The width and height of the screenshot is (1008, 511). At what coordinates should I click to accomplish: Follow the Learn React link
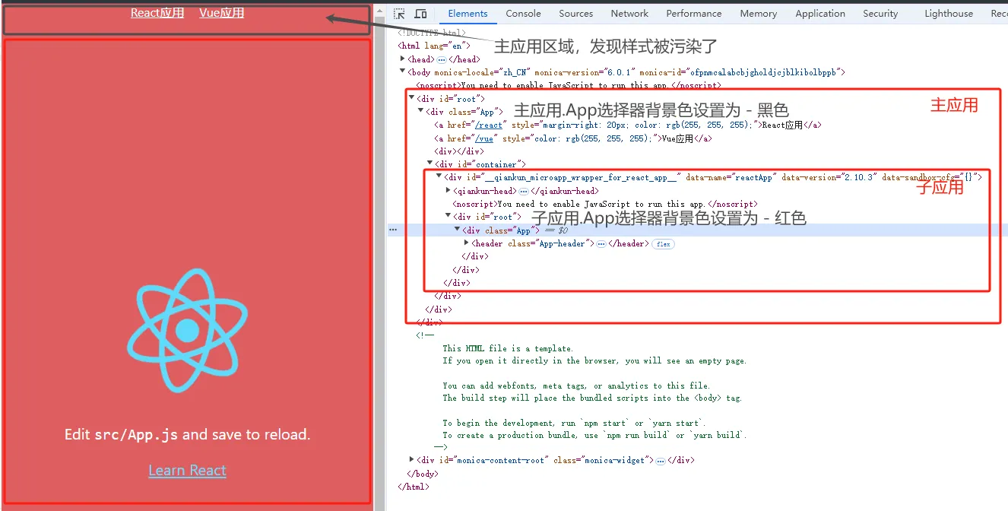pyautogui.click(x=187, y=471)
